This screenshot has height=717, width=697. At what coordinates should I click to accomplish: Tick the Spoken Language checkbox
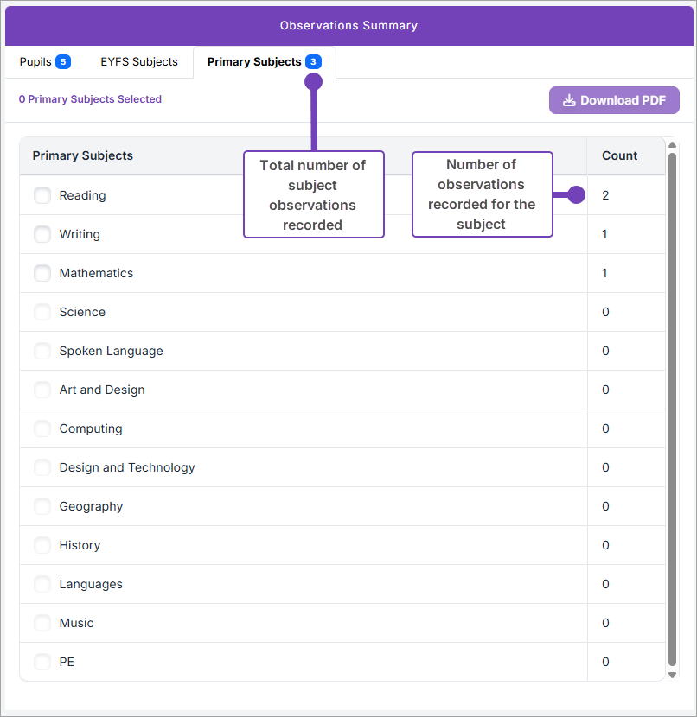tap(42, 351)
